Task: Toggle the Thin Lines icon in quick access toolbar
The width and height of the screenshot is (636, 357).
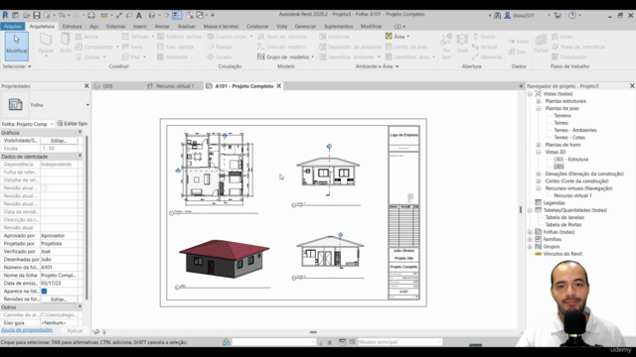Action: click(x=177, y=16)
